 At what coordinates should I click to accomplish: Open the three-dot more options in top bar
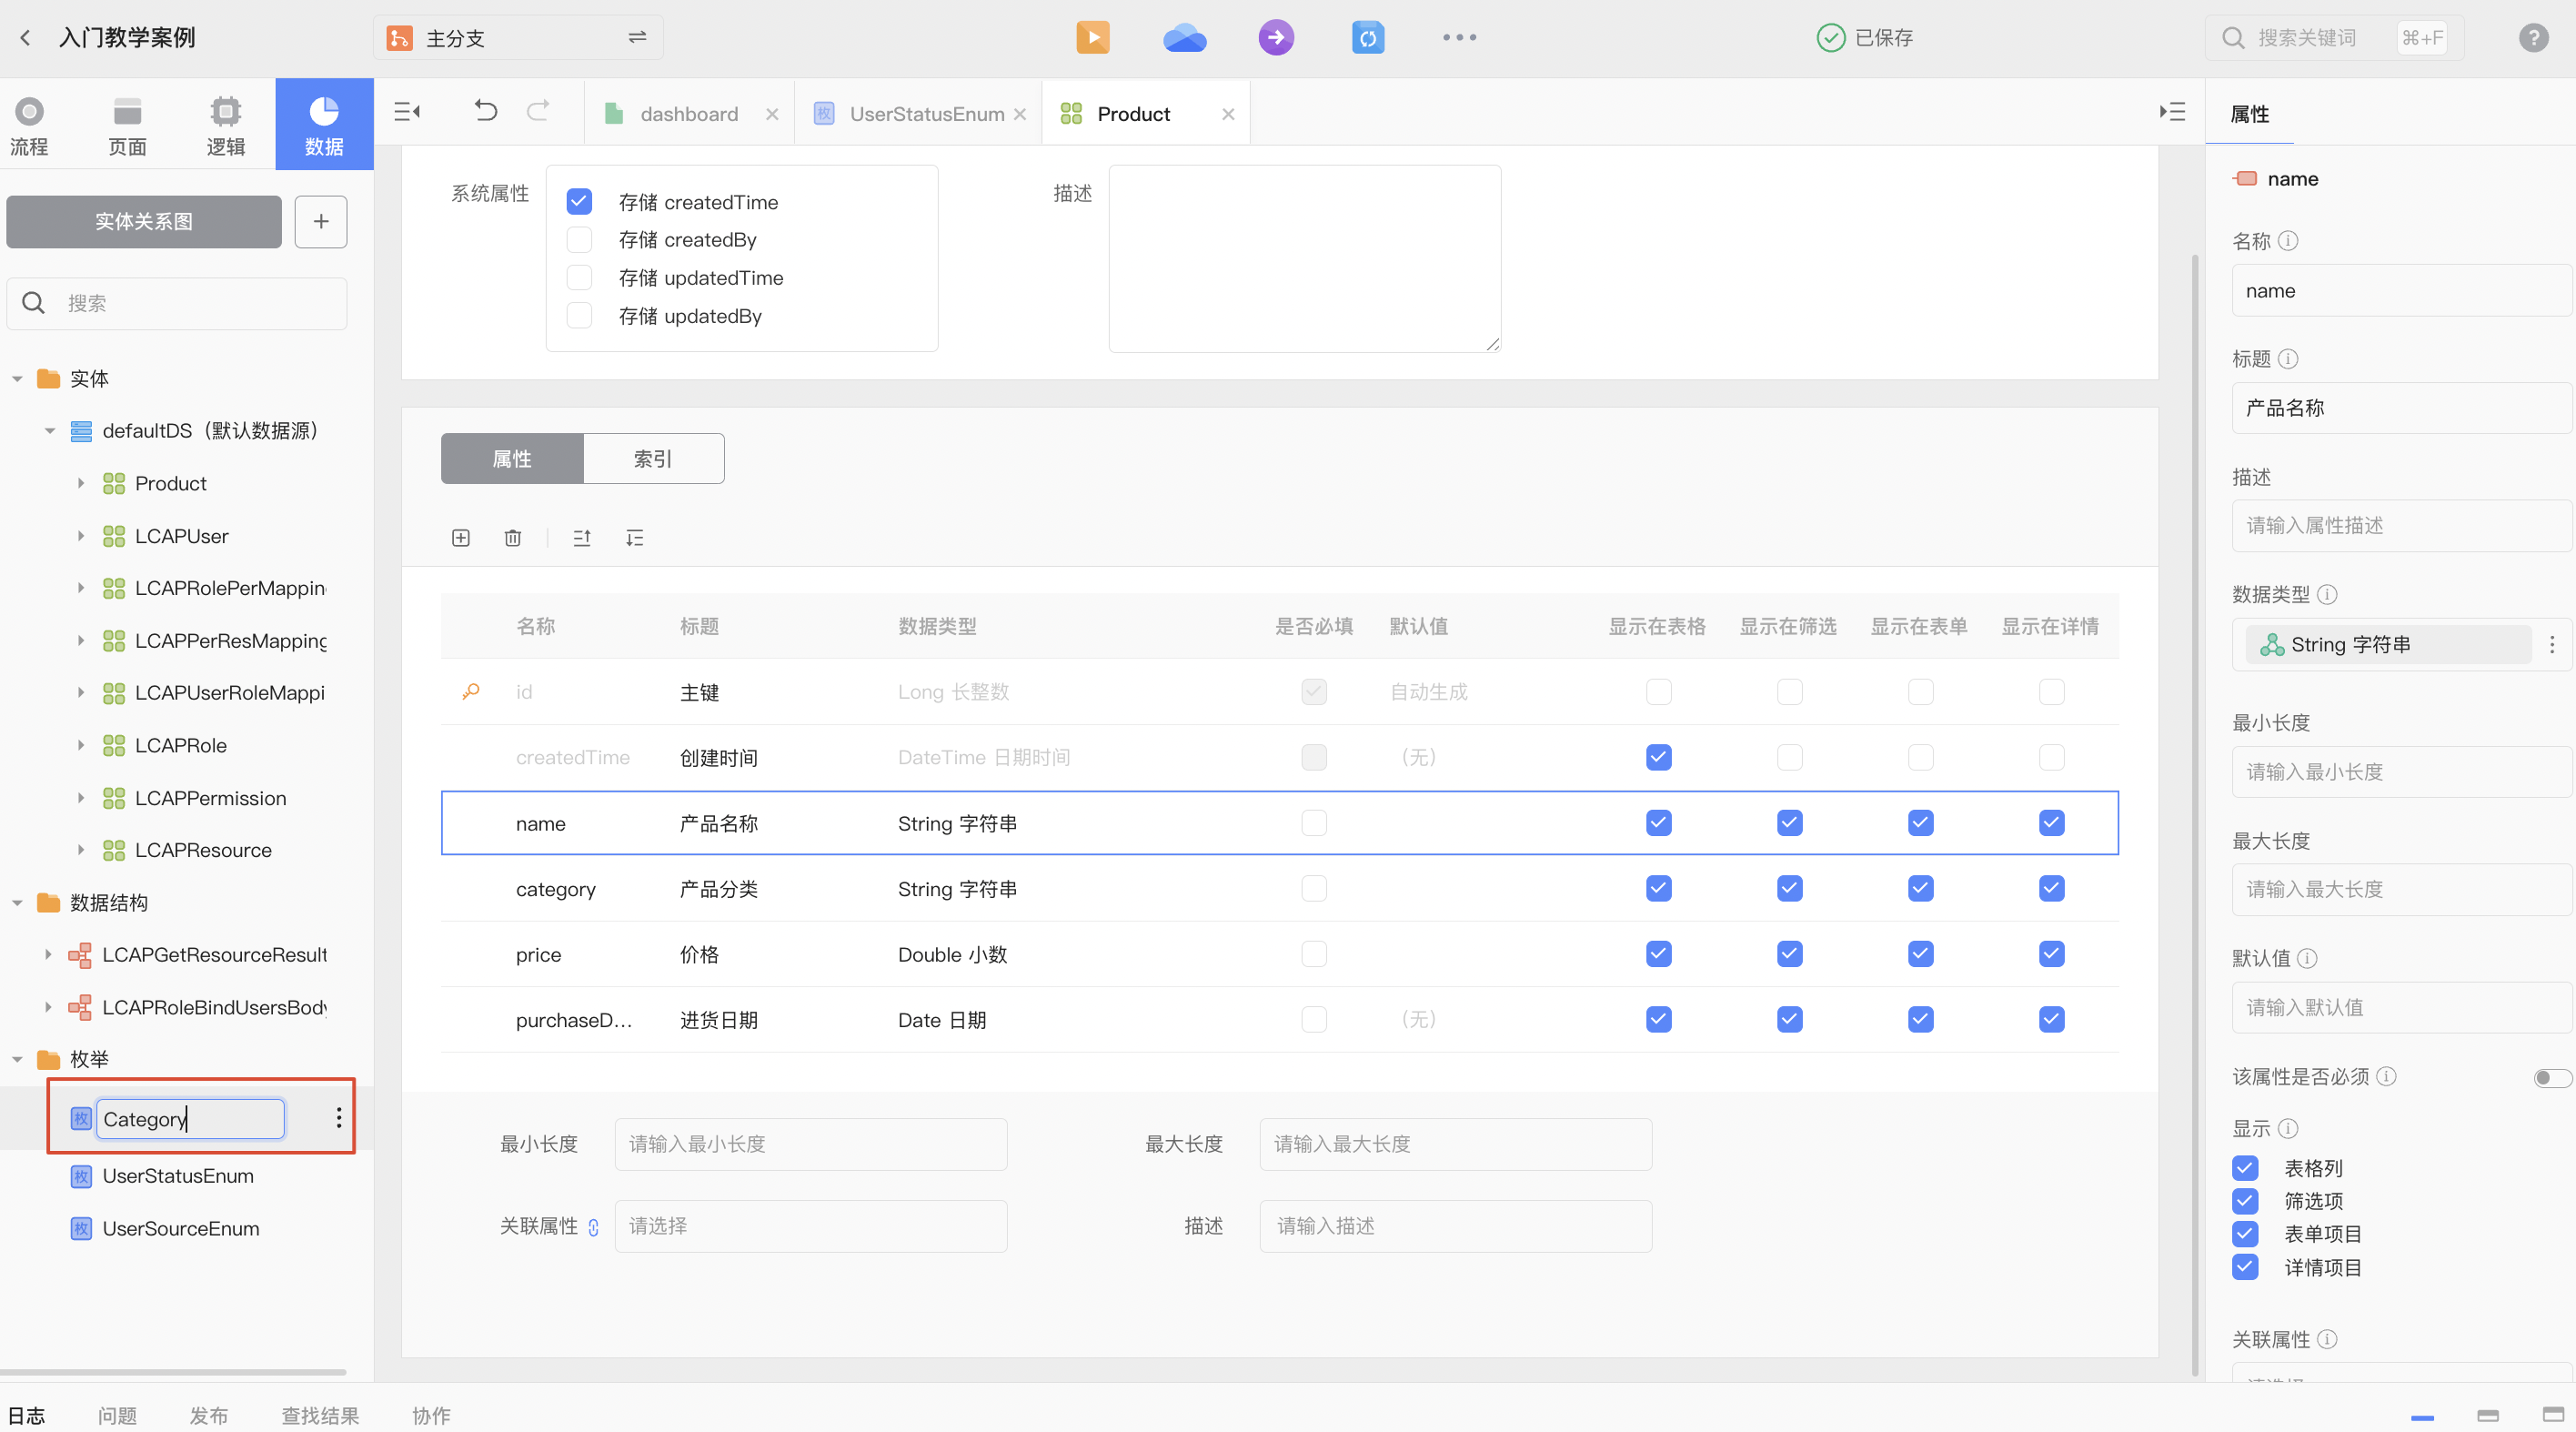click(x=1459, y=38)
